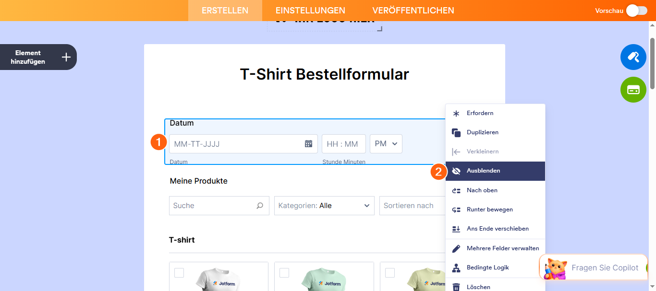Click the move-down icon beside Runter bewegen

click(x=456, y=210)
